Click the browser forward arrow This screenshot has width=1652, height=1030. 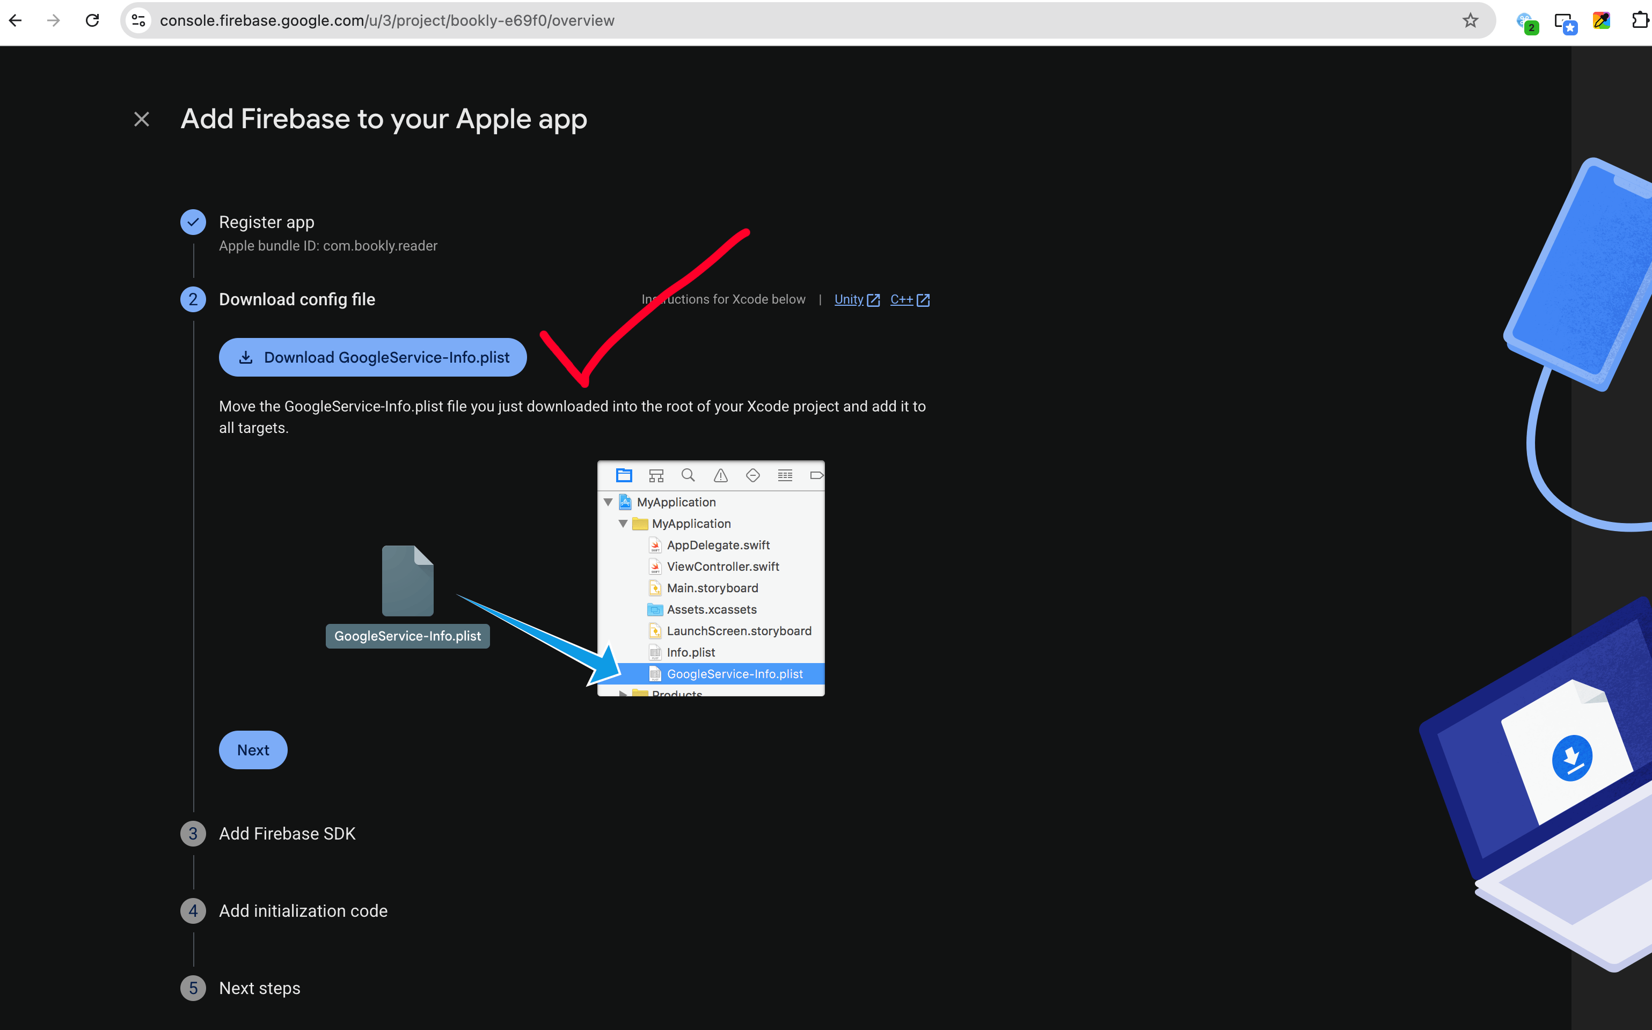point(53,20)
